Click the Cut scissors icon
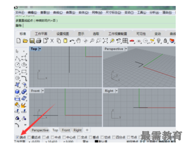Image resolution: width=184 pixels, height=147 pixels. point(52,41)
